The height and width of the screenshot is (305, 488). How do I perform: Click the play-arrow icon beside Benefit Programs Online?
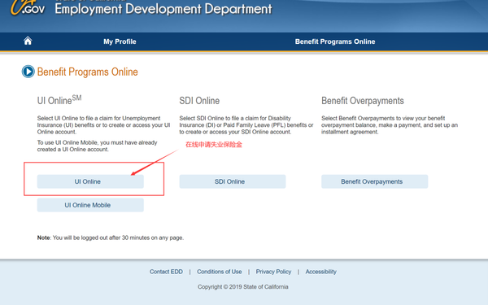click(28, 72)
